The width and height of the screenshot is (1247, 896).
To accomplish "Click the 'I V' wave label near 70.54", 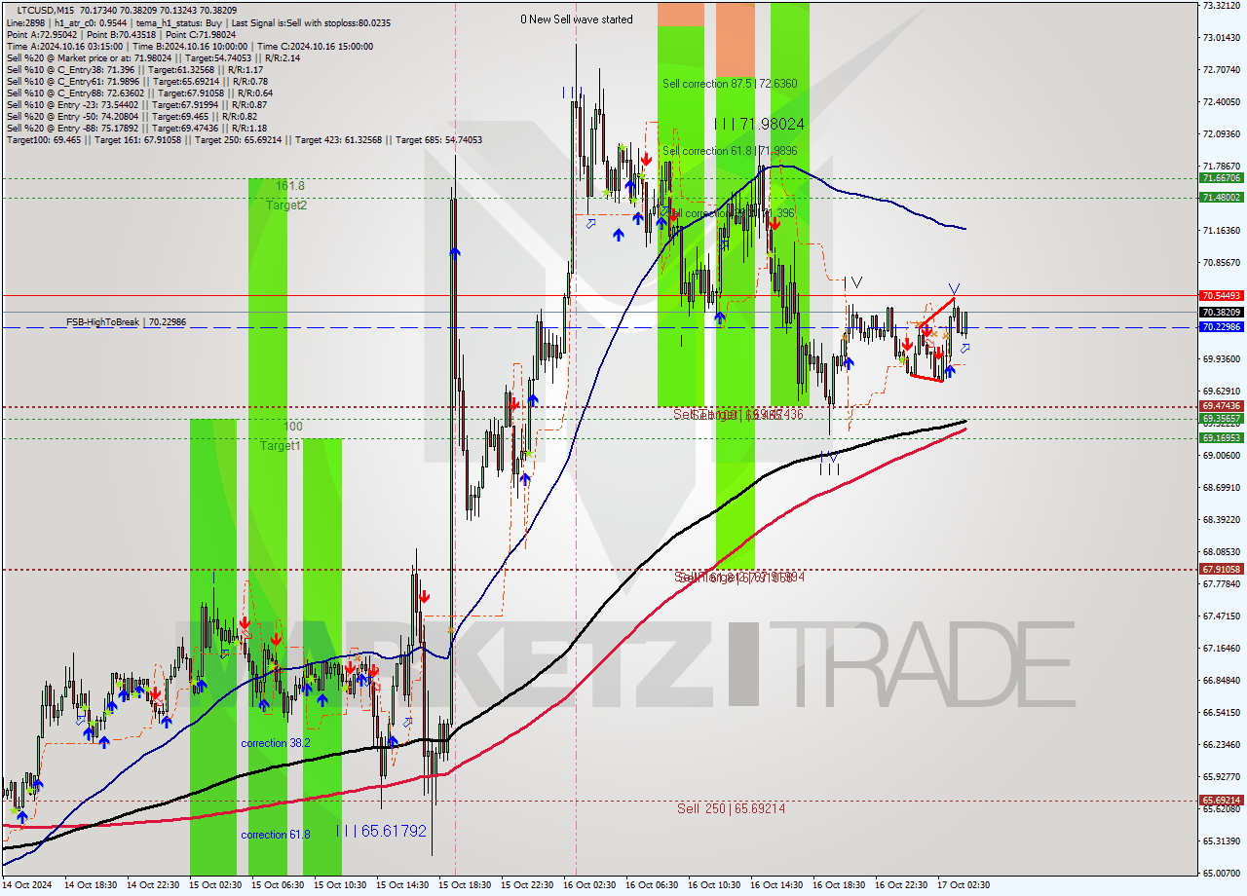I will 851,282.
